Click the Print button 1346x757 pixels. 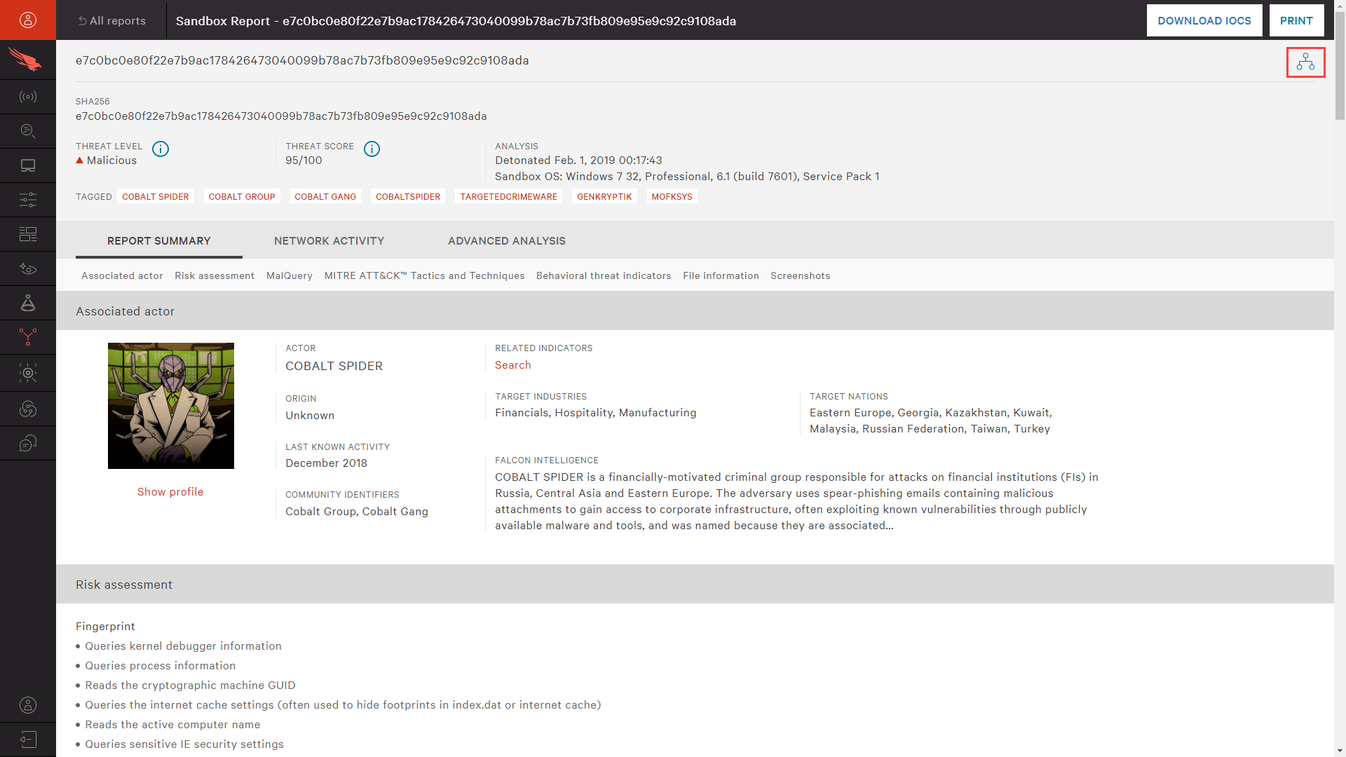click(1296, 20)
